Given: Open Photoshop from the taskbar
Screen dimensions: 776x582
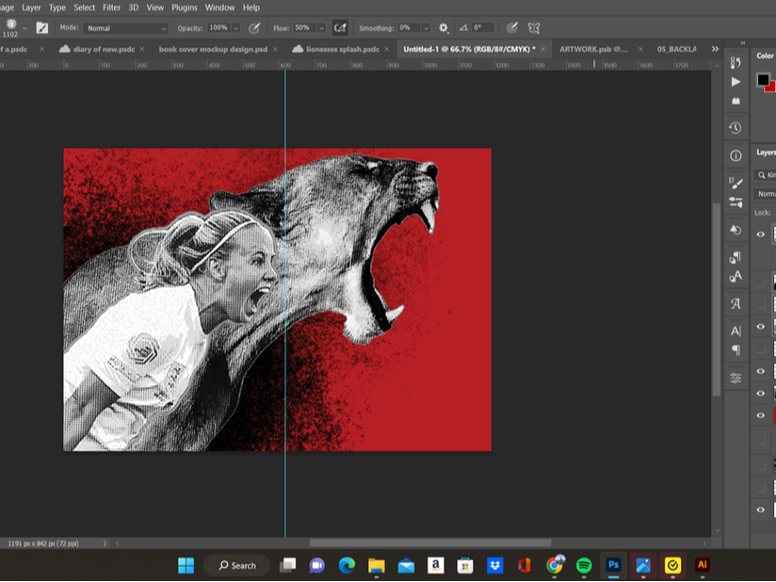Looking at the screenshot, I should click(x=613, y=565).
